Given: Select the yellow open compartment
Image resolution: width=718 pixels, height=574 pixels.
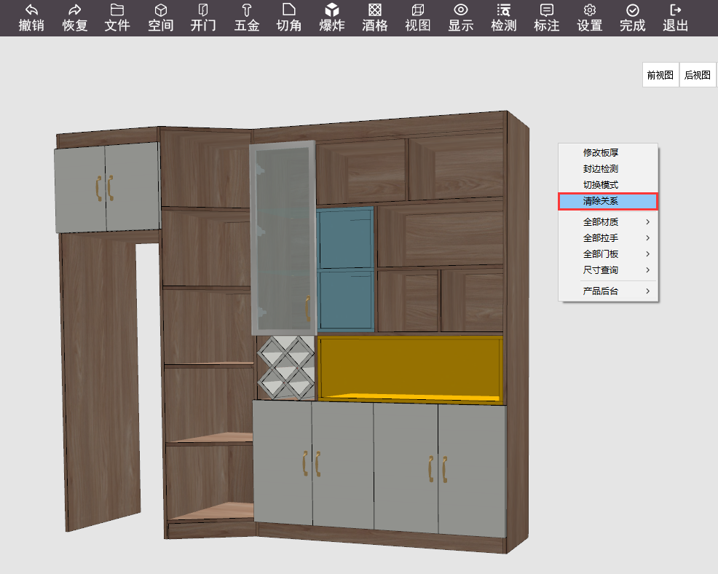Looking at the screenshot, I should point(410,369).
